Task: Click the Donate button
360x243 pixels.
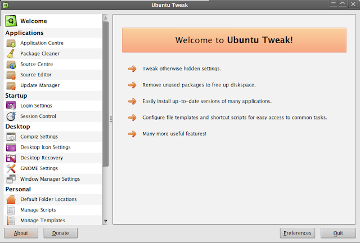Action: click(x=60, y=233)
